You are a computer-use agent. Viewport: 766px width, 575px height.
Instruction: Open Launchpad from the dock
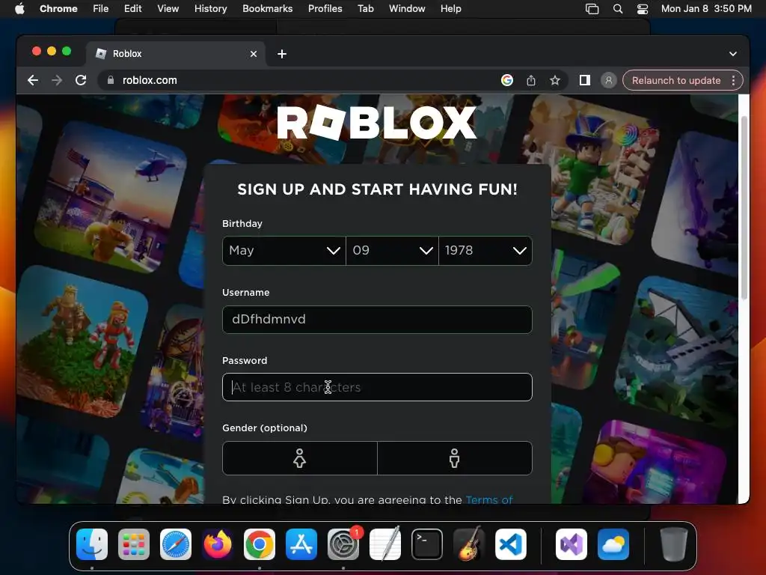[133, 544]
